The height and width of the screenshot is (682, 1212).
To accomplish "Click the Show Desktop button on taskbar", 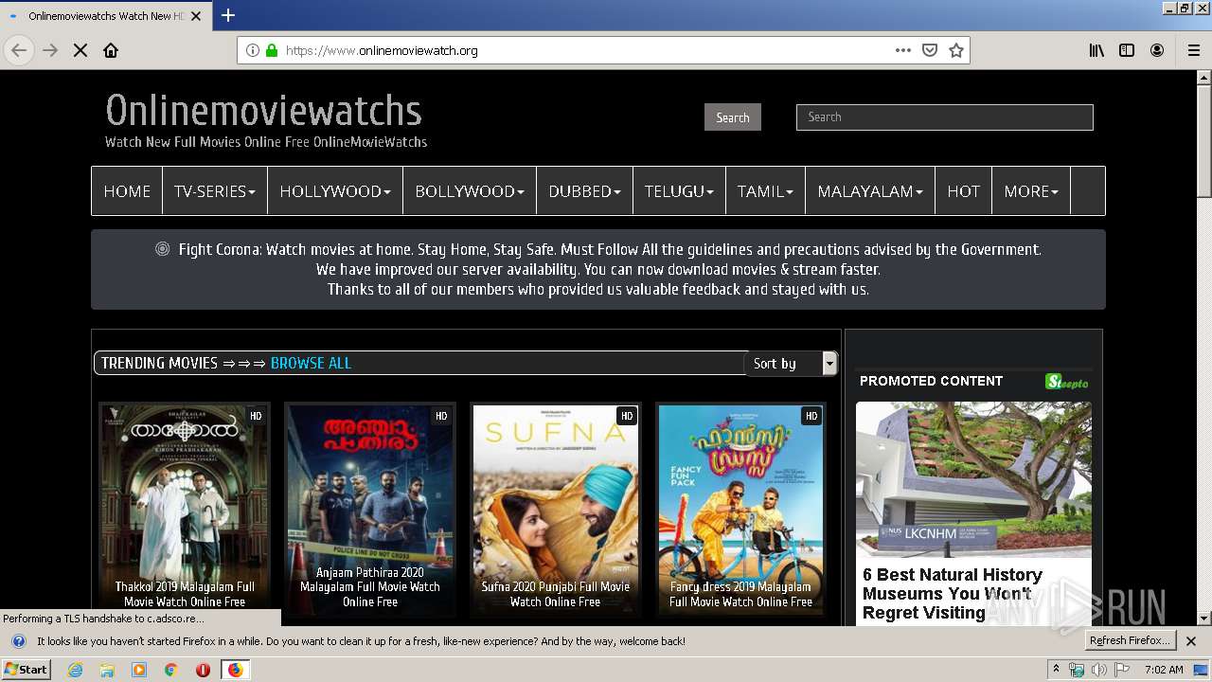I will [x=1202, y=670].
